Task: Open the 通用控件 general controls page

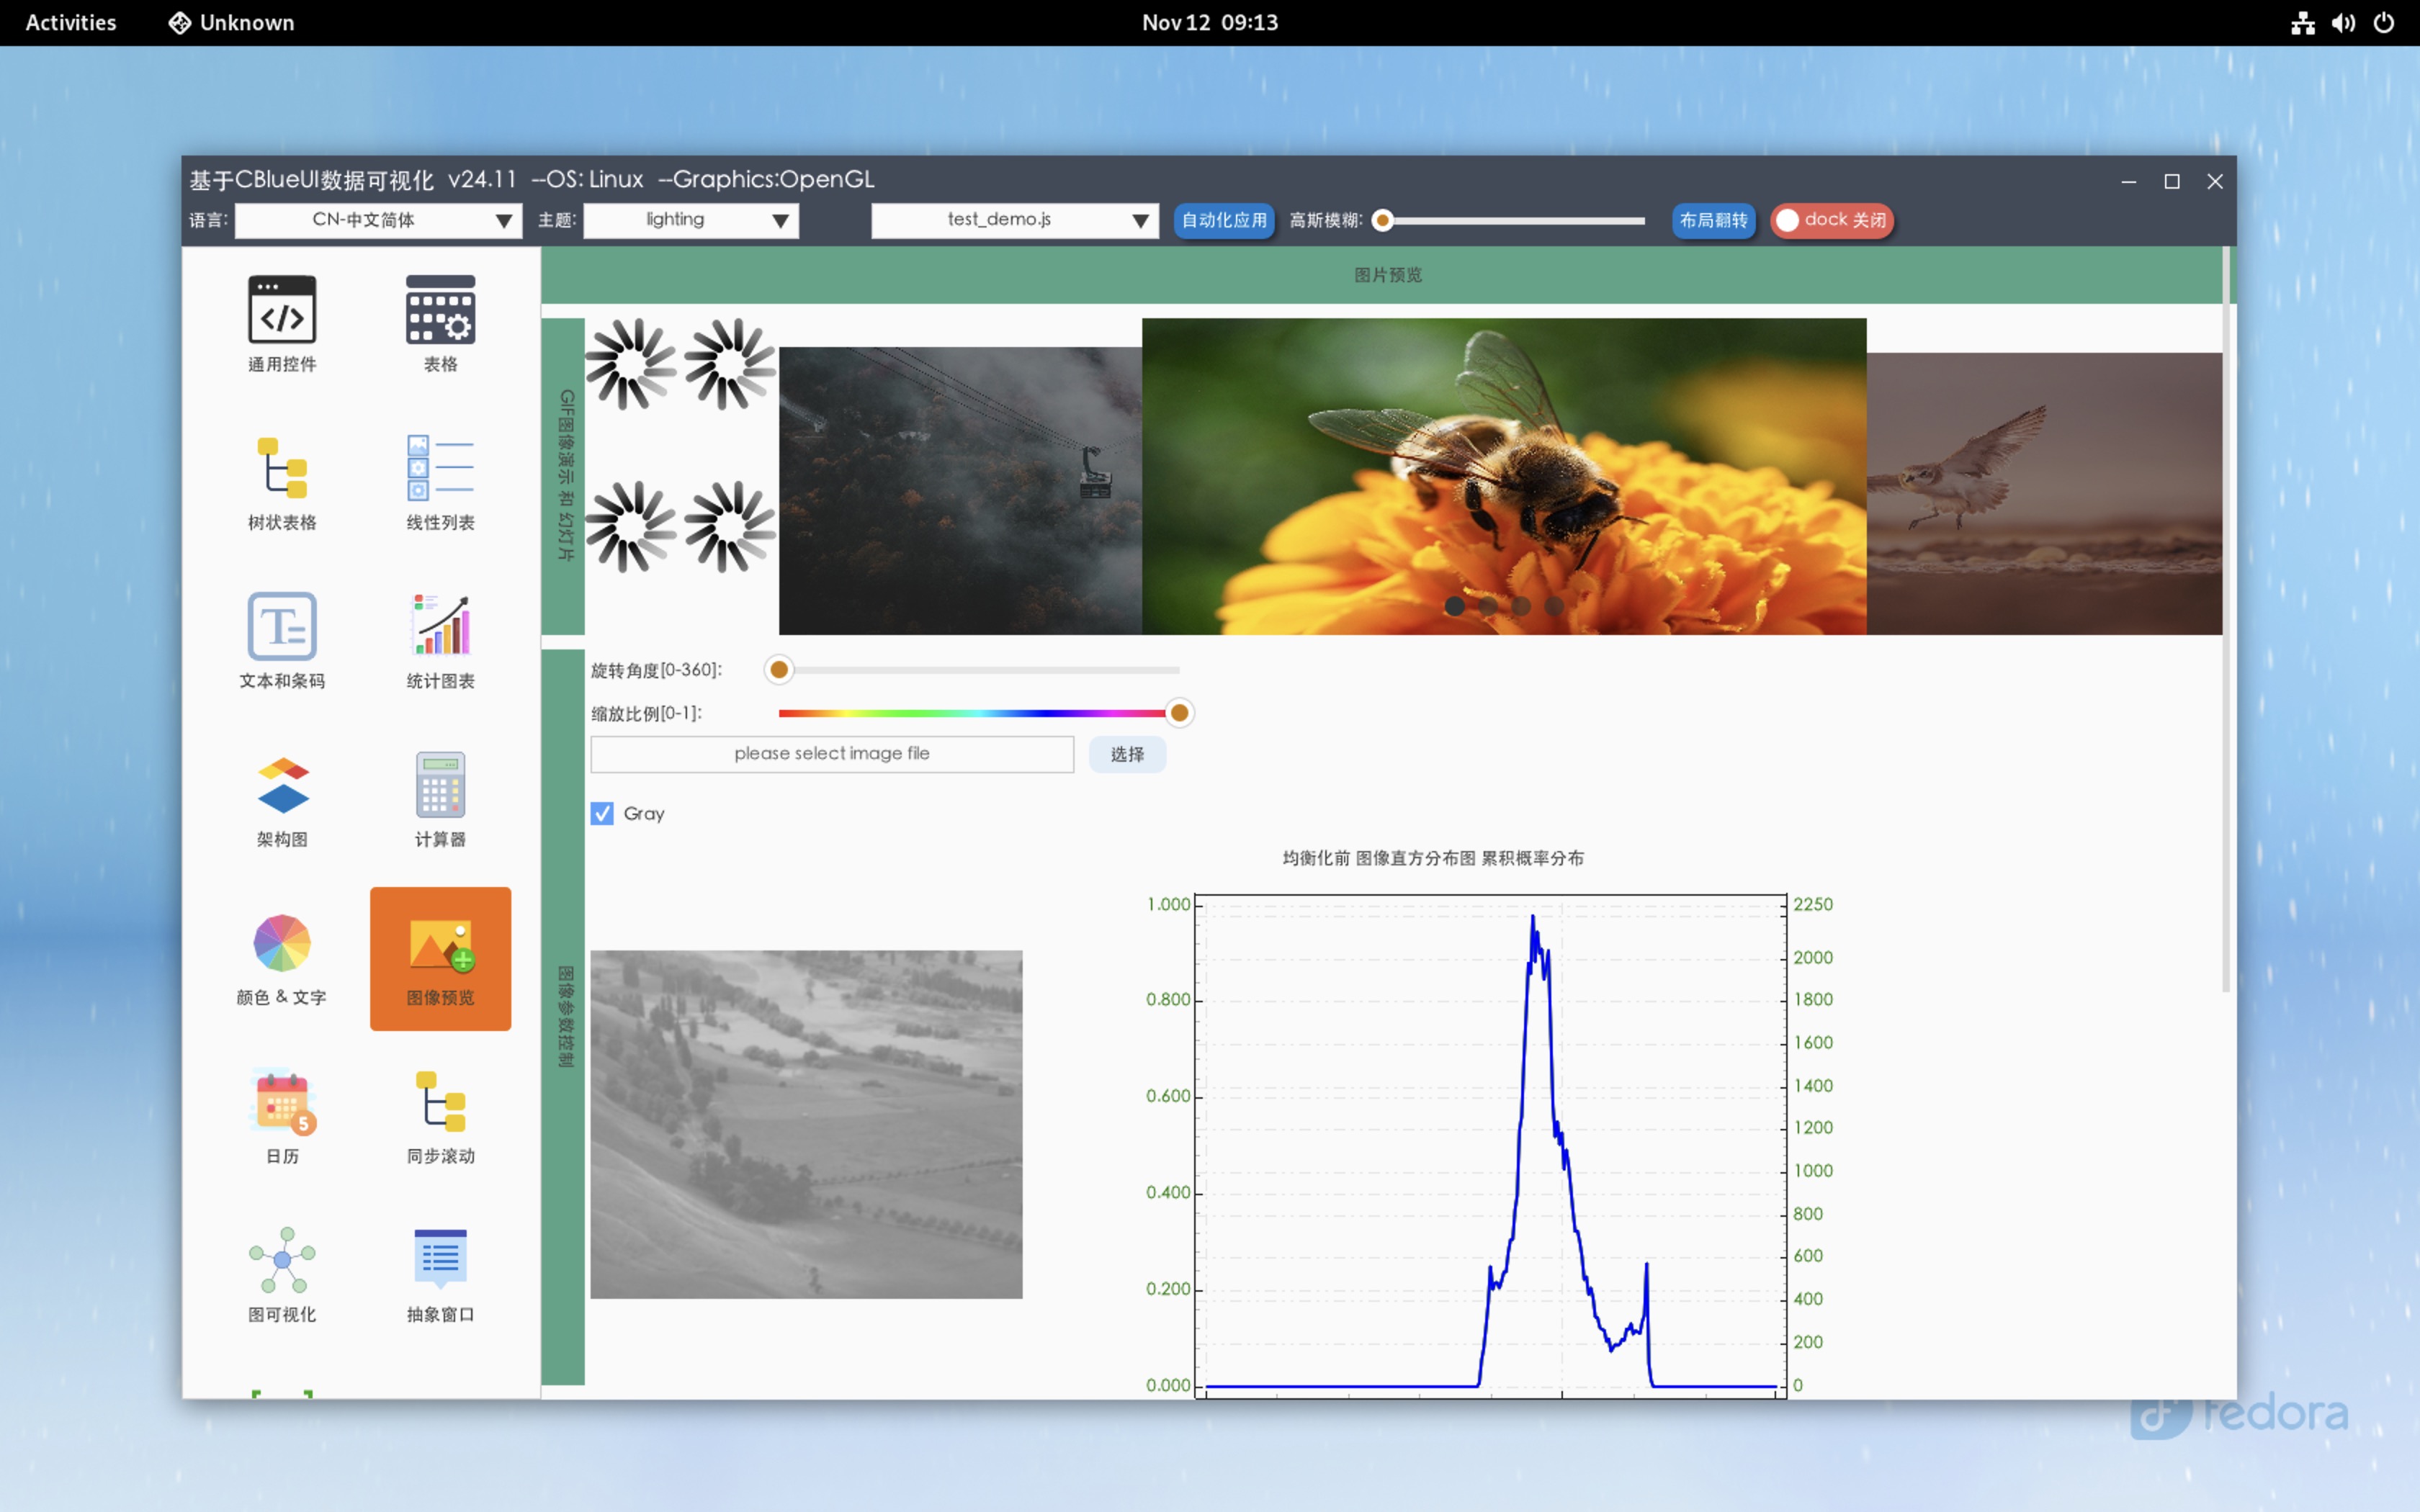Action: (282, 325)
